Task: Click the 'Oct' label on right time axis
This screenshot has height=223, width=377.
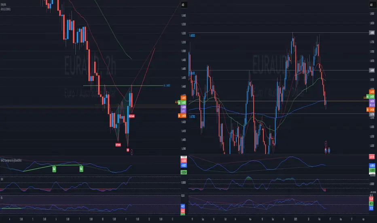Action: (225, 219)
